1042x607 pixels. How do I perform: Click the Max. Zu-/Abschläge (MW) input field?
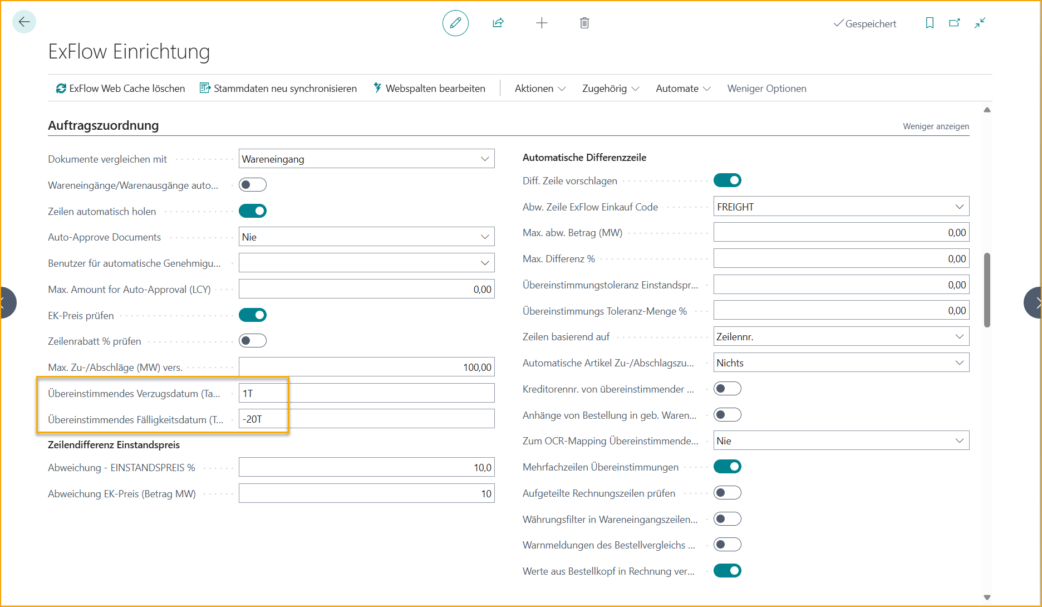coord(366,367)
